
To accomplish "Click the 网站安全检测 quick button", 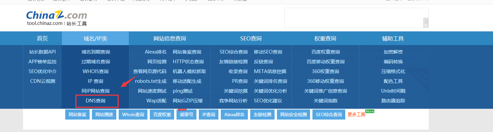I will point(294,114).
